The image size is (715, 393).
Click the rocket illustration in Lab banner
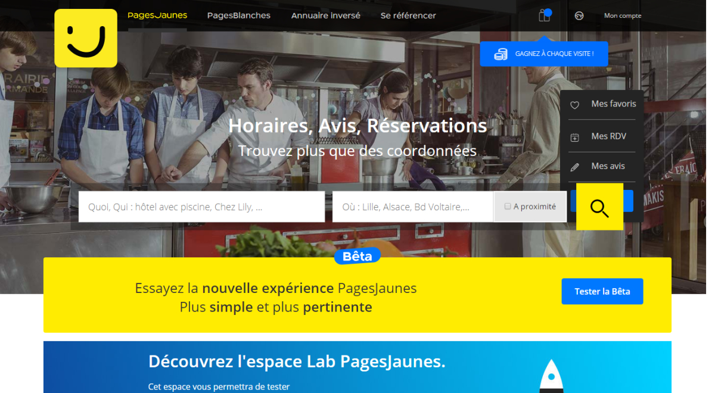551,376
